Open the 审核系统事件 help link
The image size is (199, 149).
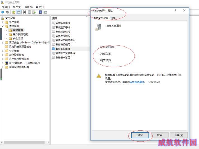tap(137, 82)
